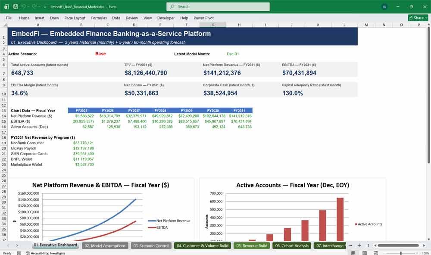Viewport: 431px width, 255px height.
Task: Open the Undo history dropdown arrow
Action: 28,6
